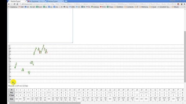Click note cell A#4 58
This screenshot has height=104, width=186.
point(37,99)
